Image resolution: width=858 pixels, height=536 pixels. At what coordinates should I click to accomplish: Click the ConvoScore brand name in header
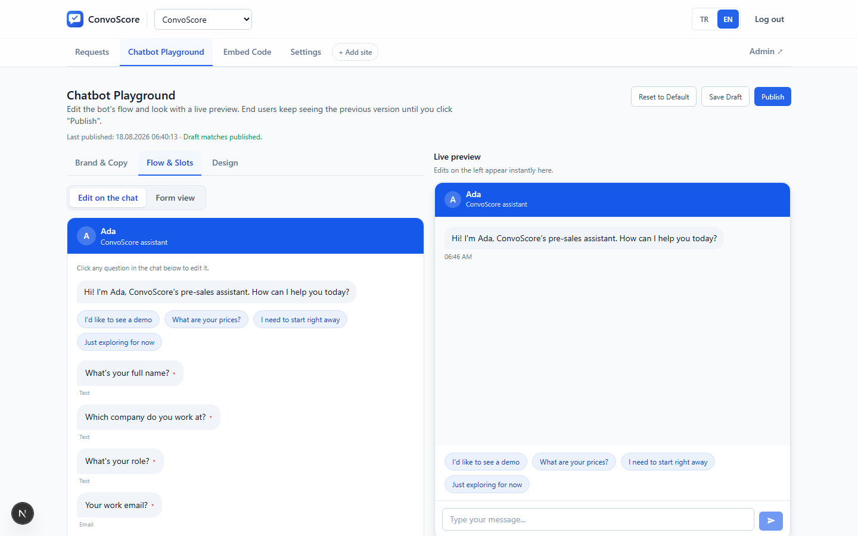(x=114, y=19)
